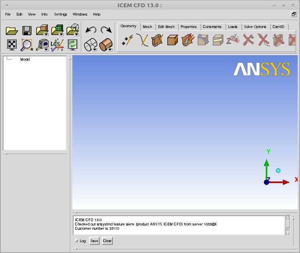Open the View menu
Viewport: 300px width, 253px height.
click(x=32, y=14)
